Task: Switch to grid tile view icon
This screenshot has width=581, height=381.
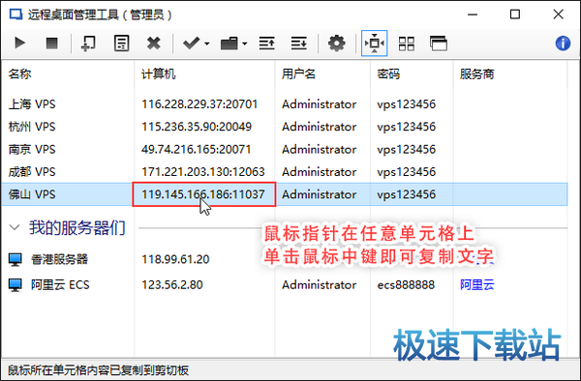Action: point(407,44)
